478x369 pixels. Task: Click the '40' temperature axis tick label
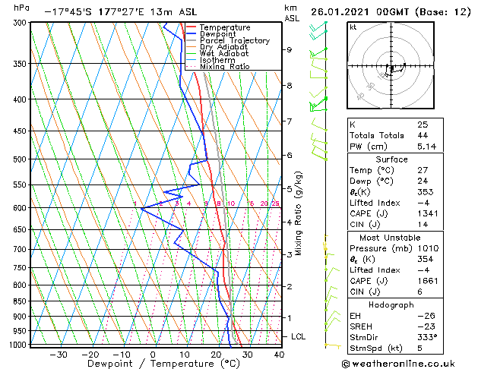(279, 355)
